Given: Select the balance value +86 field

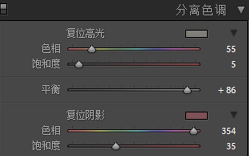Looking at the screenshot, I should [x=227, y=90].
